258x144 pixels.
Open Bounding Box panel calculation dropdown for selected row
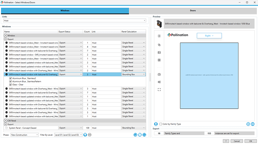(133, 74)
